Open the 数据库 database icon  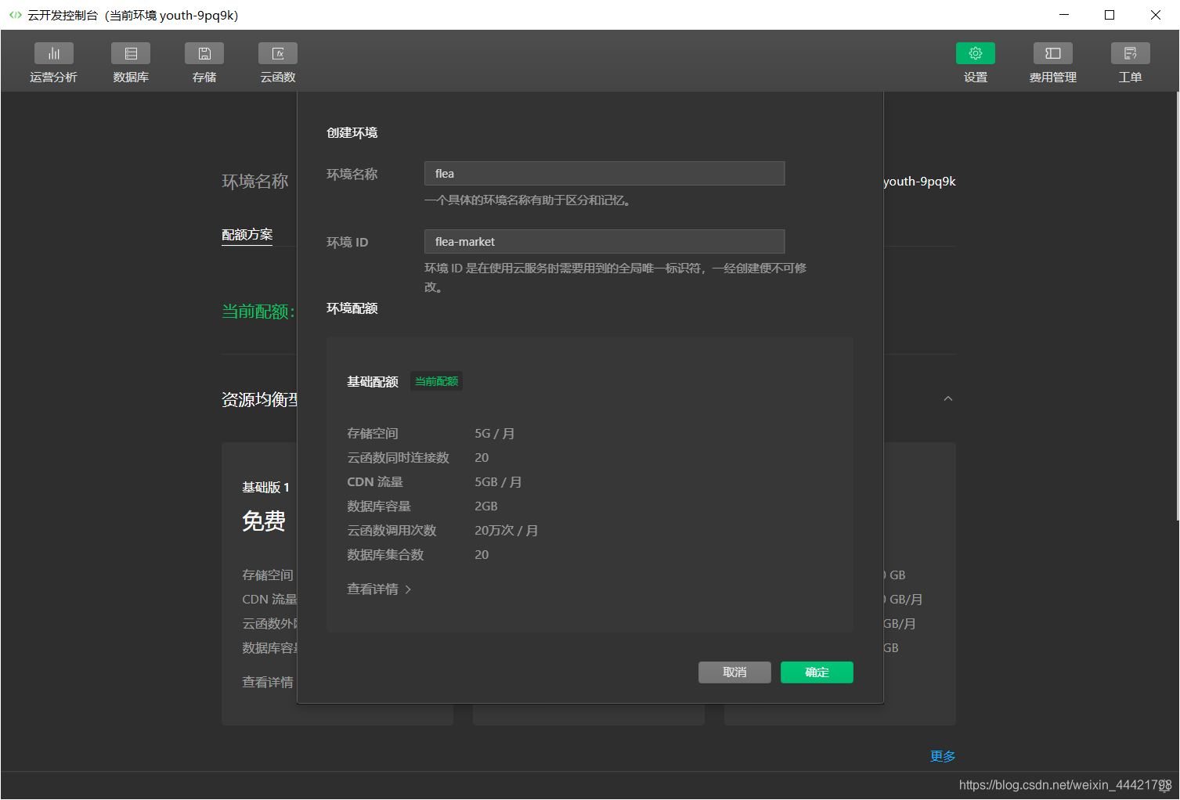(x=131, y=53)
